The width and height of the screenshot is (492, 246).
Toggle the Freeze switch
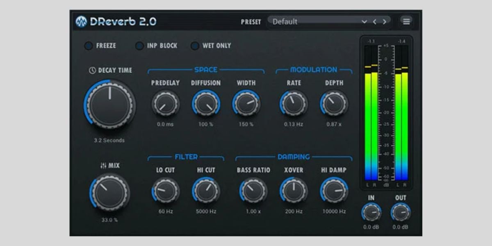[89, 46]
